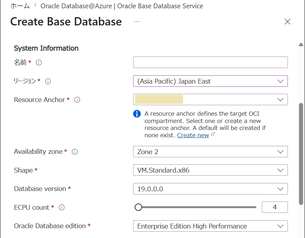The height and width of the screenshot is (238, 305).
Task: Click the System Information heading
Action: click(46, 48)
